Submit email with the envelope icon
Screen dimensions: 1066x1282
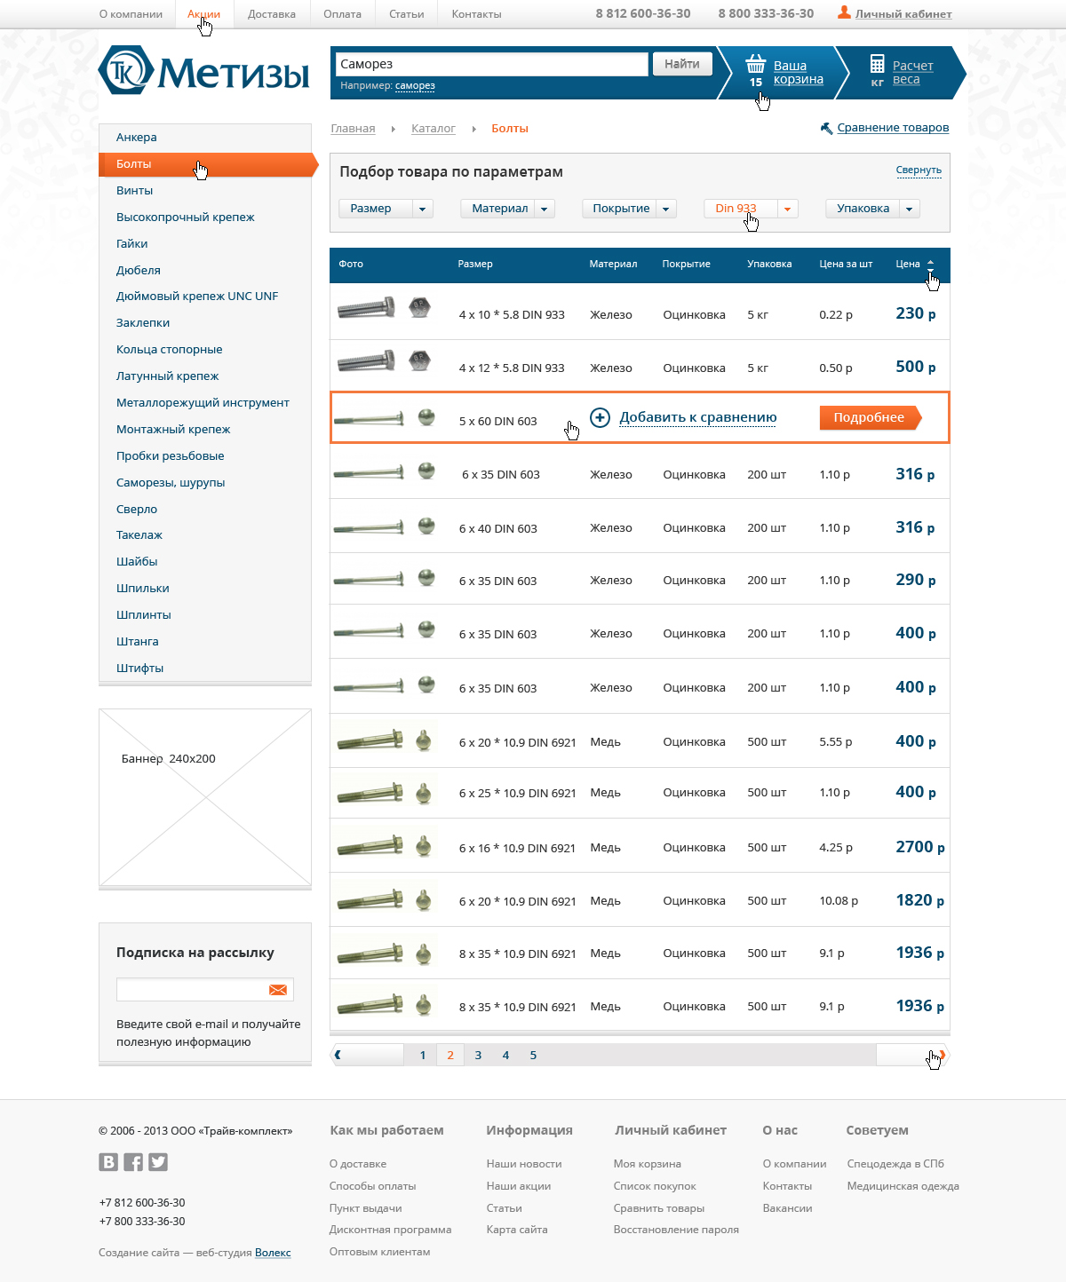278,990
